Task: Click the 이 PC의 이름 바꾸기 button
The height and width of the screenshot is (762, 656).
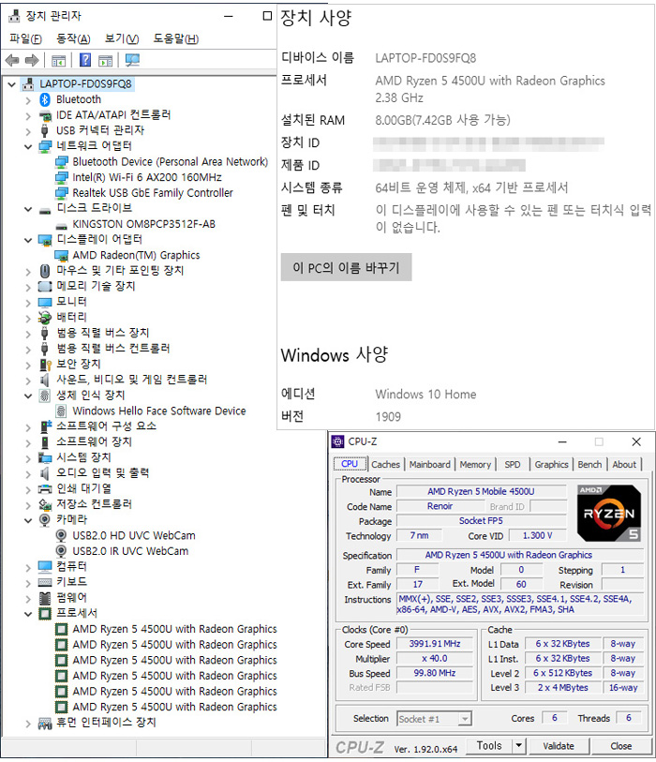Action: coord(346,267)
